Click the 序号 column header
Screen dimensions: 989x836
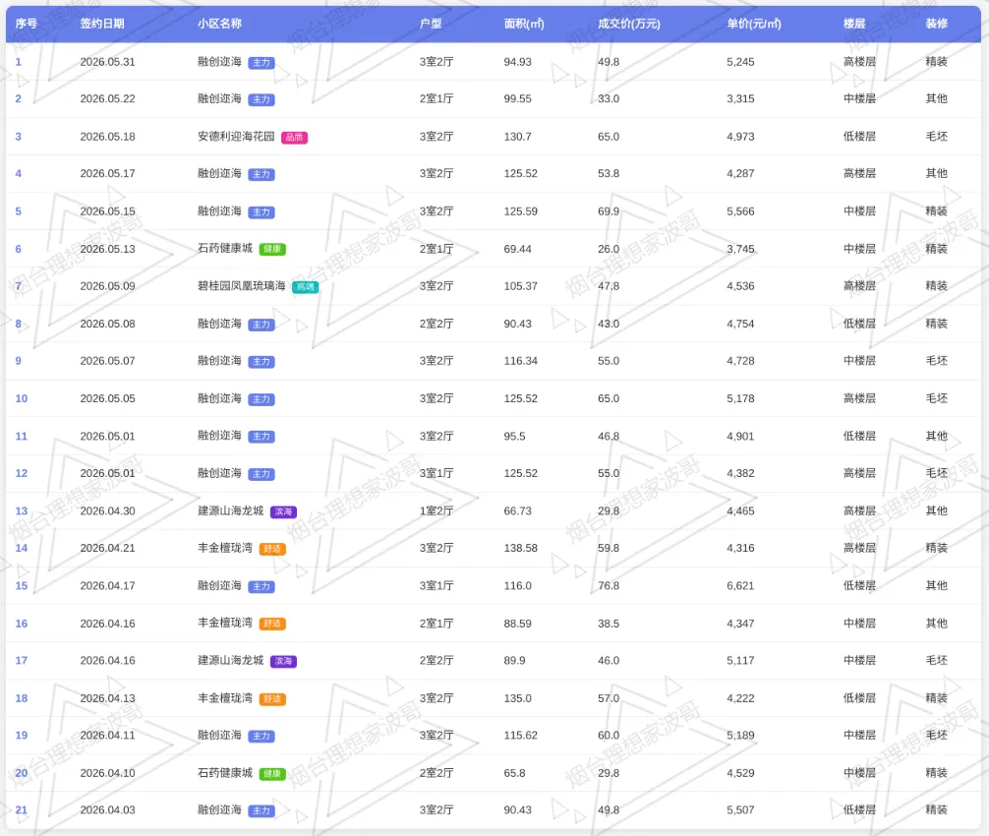point(26,24)
